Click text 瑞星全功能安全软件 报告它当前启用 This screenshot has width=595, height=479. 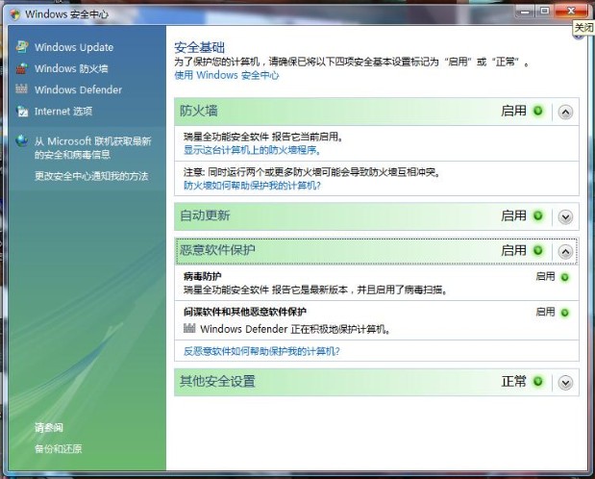click(x=263, y=137)
